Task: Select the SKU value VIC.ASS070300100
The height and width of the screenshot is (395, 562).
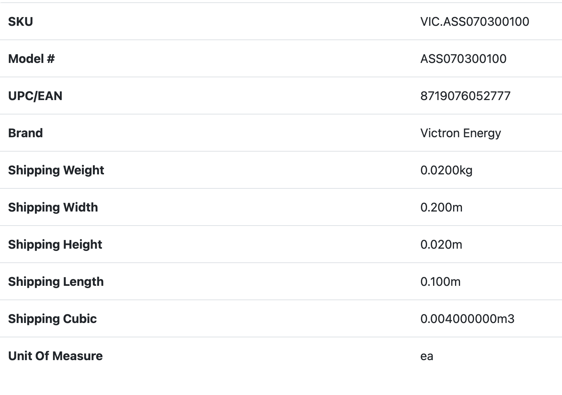Action: pyautogui.click(x=474, y=22)
